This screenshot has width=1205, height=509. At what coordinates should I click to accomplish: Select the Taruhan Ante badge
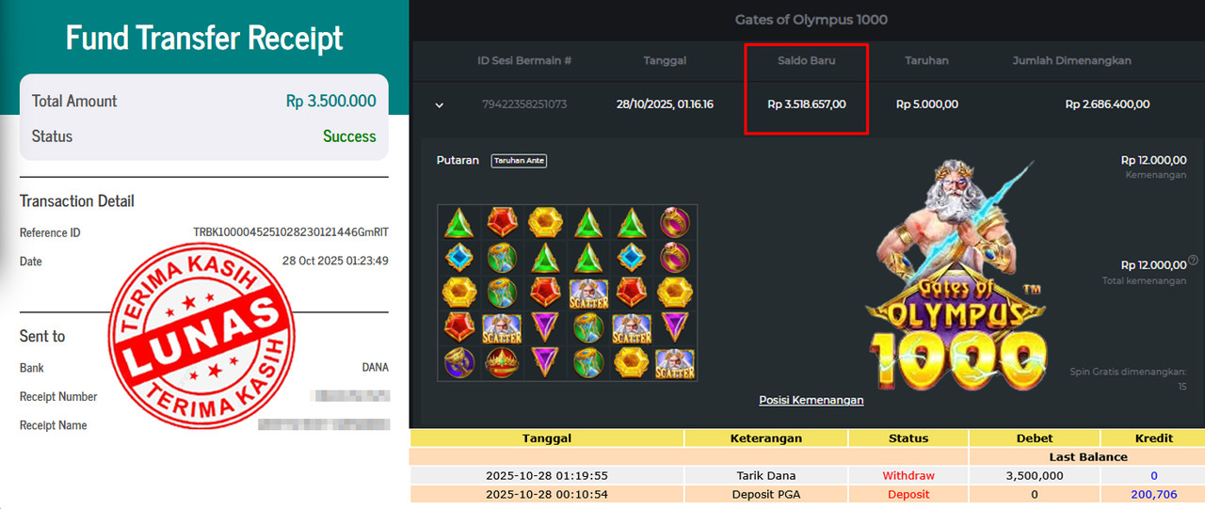(519, 161)
